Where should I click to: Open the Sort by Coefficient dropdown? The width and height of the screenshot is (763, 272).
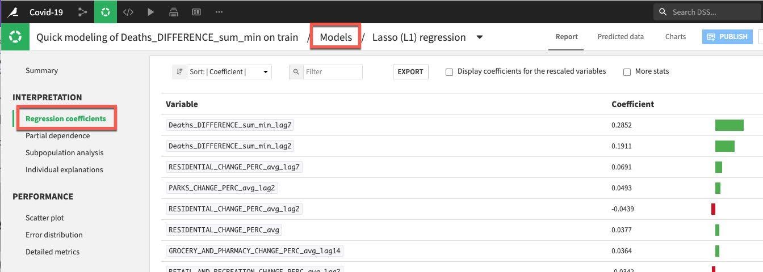pos(229,72)
